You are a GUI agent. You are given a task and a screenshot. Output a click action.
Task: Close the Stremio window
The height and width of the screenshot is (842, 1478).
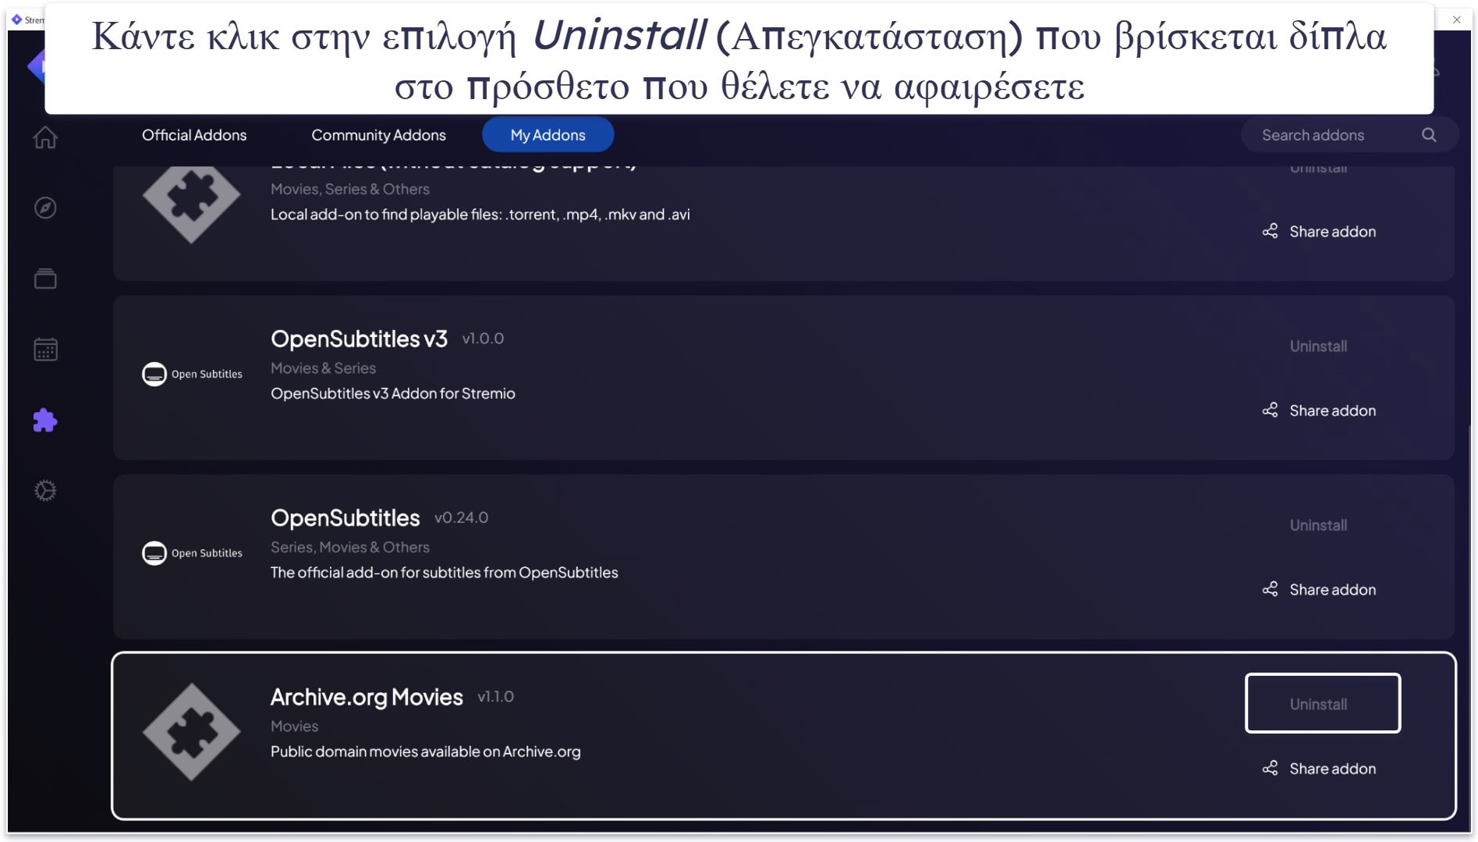(x=1456, y=20)
